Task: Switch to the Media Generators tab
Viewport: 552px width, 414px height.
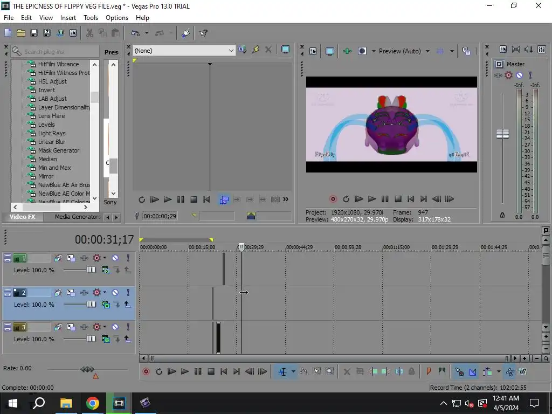Action: (x=78, y=217)
